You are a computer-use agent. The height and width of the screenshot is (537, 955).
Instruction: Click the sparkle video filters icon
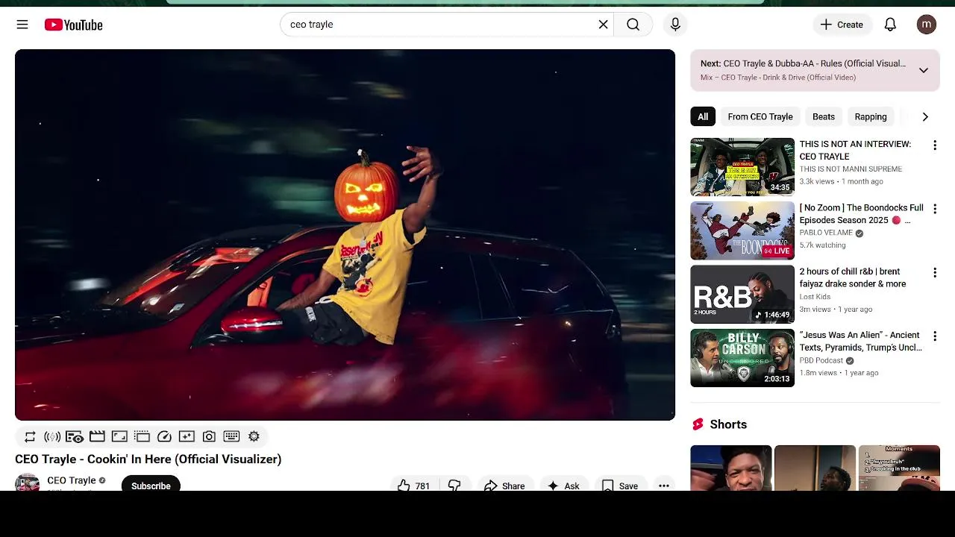187,436
